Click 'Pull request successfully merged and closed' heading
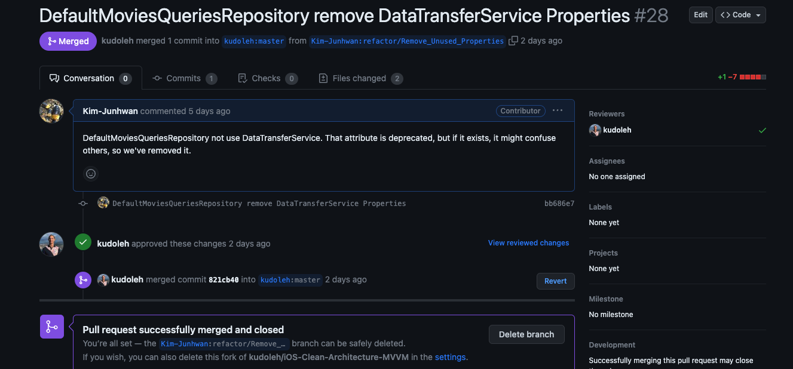 coord(183,330)
